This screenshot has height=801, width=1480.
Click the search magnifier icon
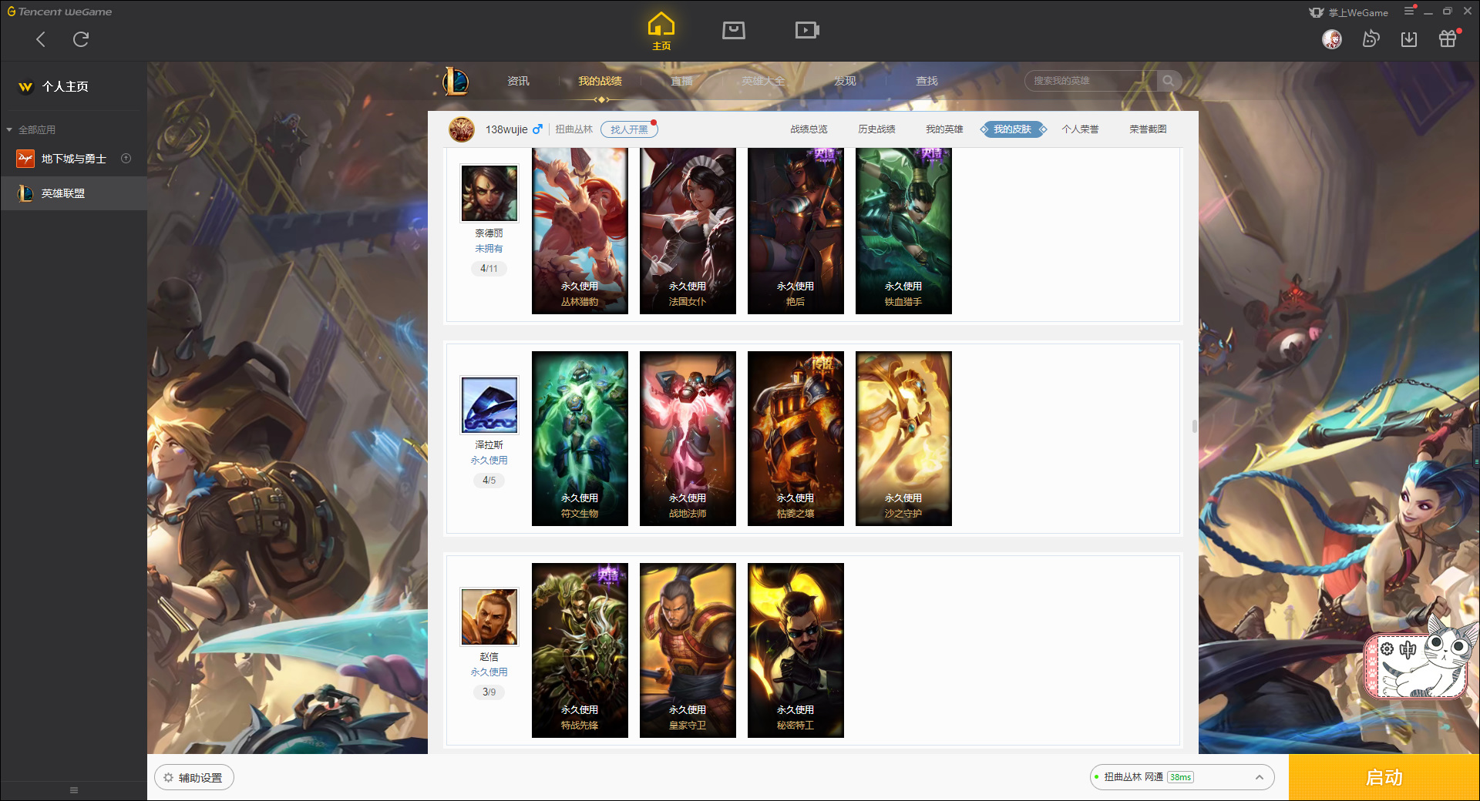click(1169, 81)
